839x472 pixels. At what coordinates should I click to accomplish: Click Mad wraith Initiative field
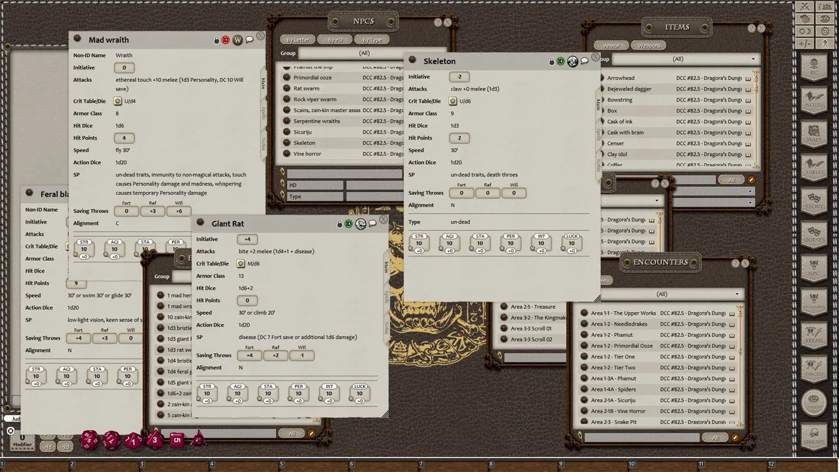coord(124,68)
